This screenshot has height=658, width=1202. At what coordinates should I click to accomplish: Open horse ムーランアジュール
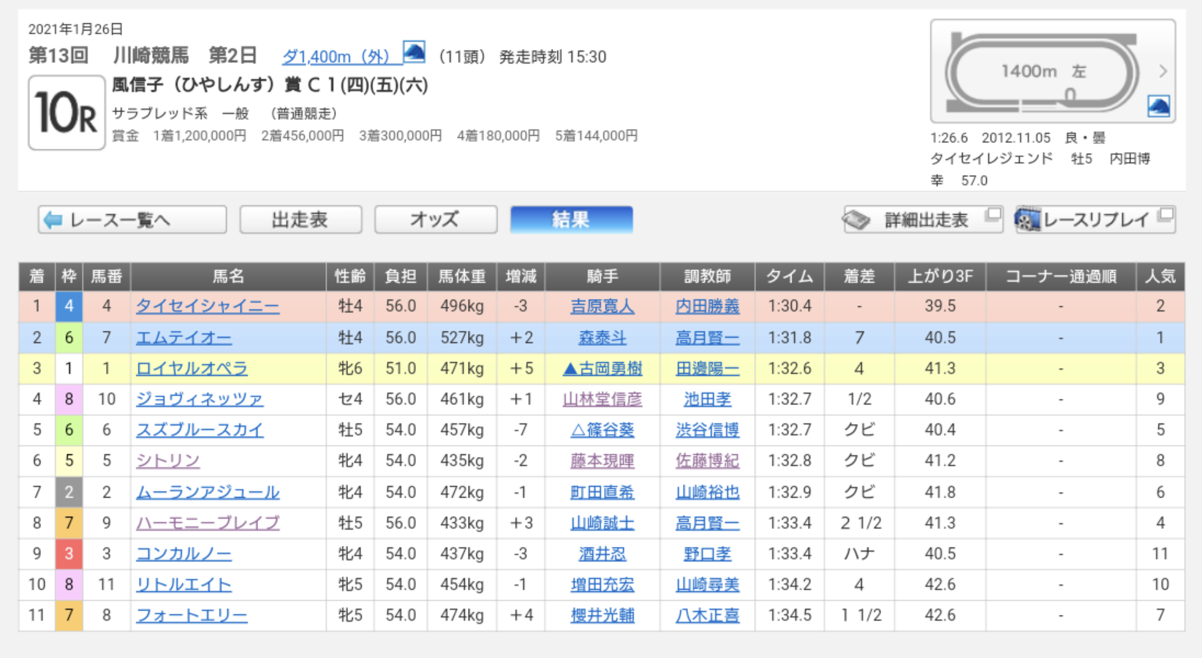point(208,492)
